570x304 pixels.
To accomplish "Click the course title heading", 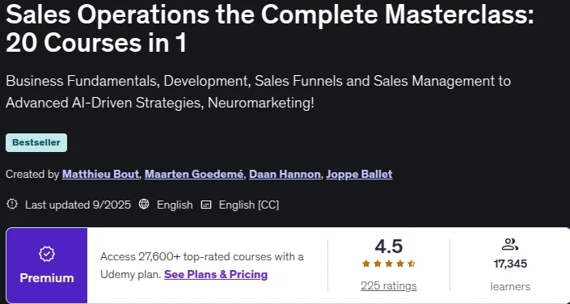I will click(x=270, y=29).
